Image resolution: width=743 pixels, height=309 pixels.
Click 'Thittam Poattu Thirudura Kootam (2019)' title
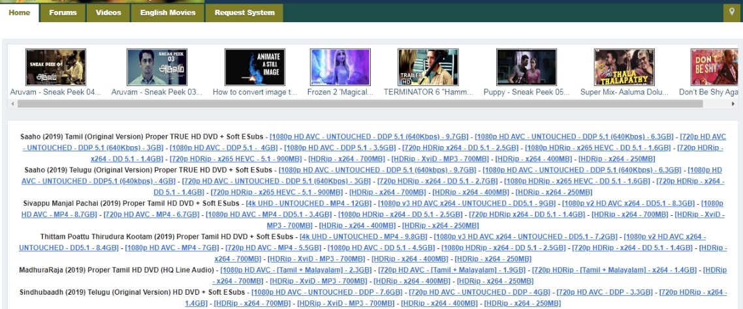[106, 237]
